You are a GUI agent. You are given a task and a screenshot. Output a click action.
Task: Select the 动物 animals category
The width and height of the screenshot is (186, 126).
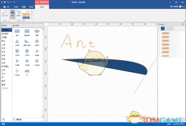tap(3, 48)
